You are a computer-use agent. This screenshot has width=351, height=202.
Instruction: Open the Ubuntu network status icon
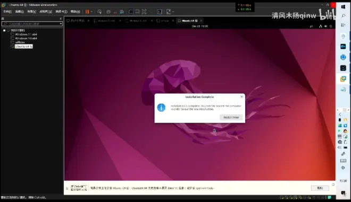coord(321,26)
